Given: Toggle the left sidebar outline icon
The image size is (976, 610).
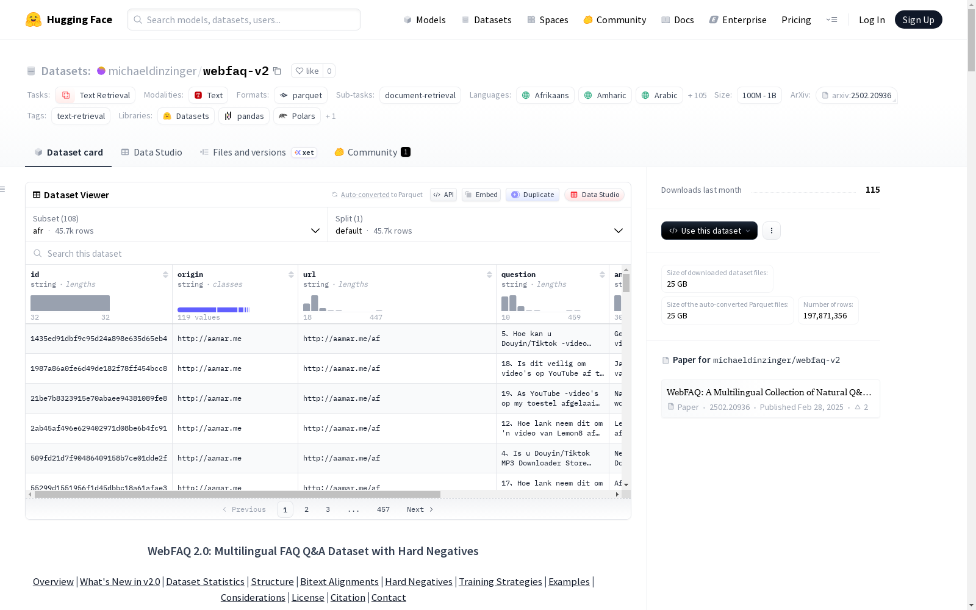Looking at the screenshot, I should pos(3,189).
